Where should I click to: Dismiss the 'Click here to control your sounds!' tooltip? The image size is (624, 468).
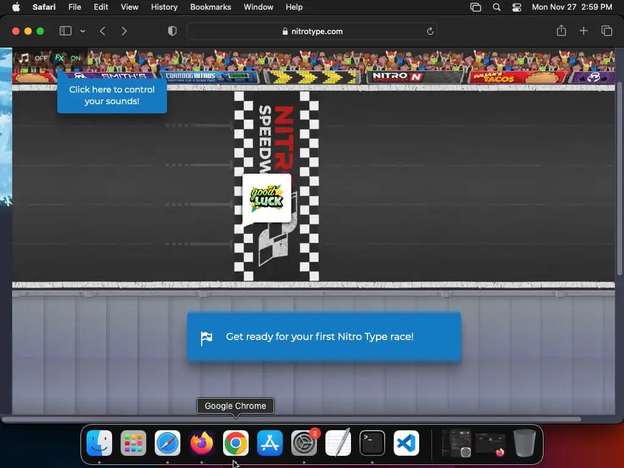tap(112, 95)
